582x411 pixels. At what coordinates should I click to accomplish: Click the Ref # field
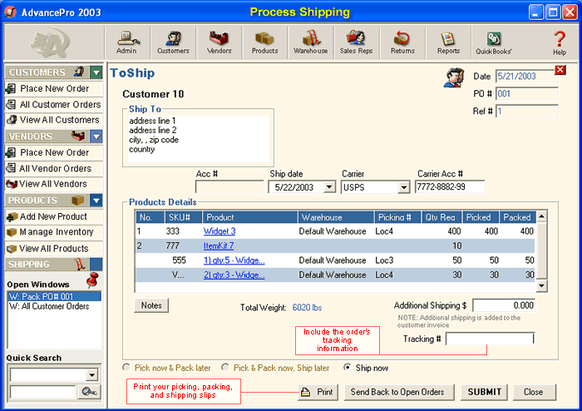click(x=526, y=111)
